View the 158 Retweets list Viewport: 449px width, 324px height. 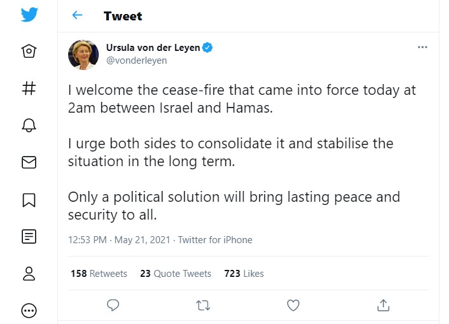[99, 274]
